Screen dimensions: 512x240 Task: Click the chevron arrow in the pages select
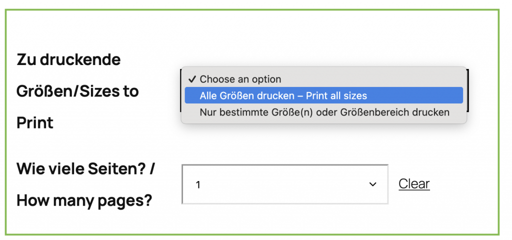372,184
